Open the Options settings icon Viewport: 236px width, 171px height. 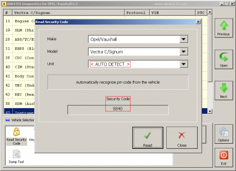(224, 132)
